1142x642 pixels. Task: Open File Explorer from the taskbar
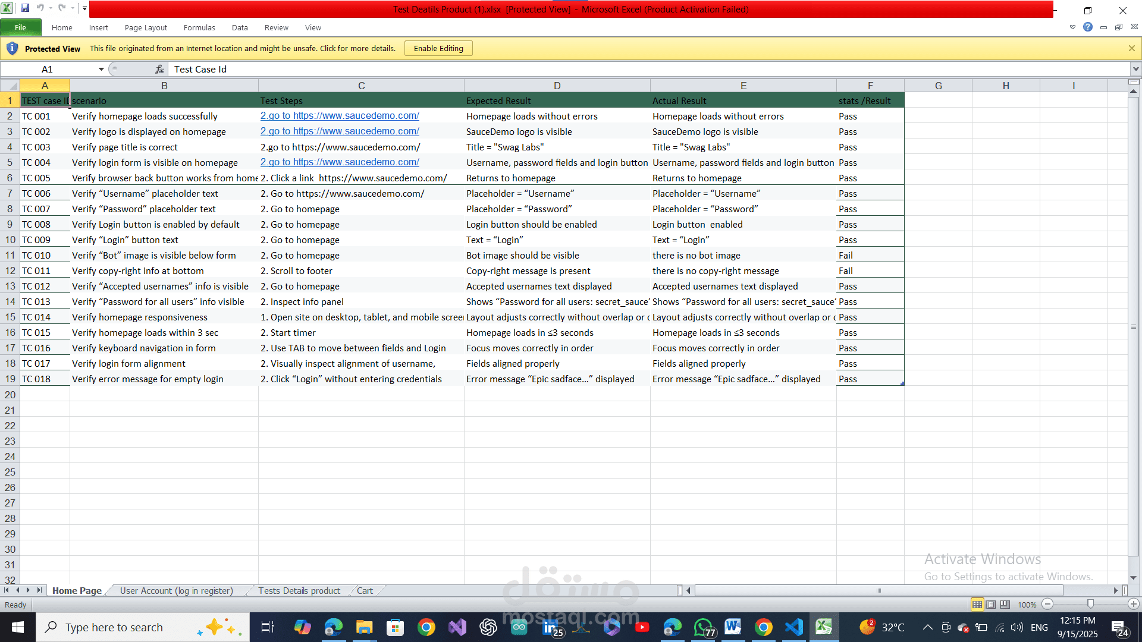tap(364, 627)
